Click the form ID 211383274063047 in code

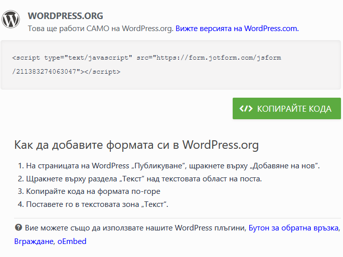tap(46, 72)
